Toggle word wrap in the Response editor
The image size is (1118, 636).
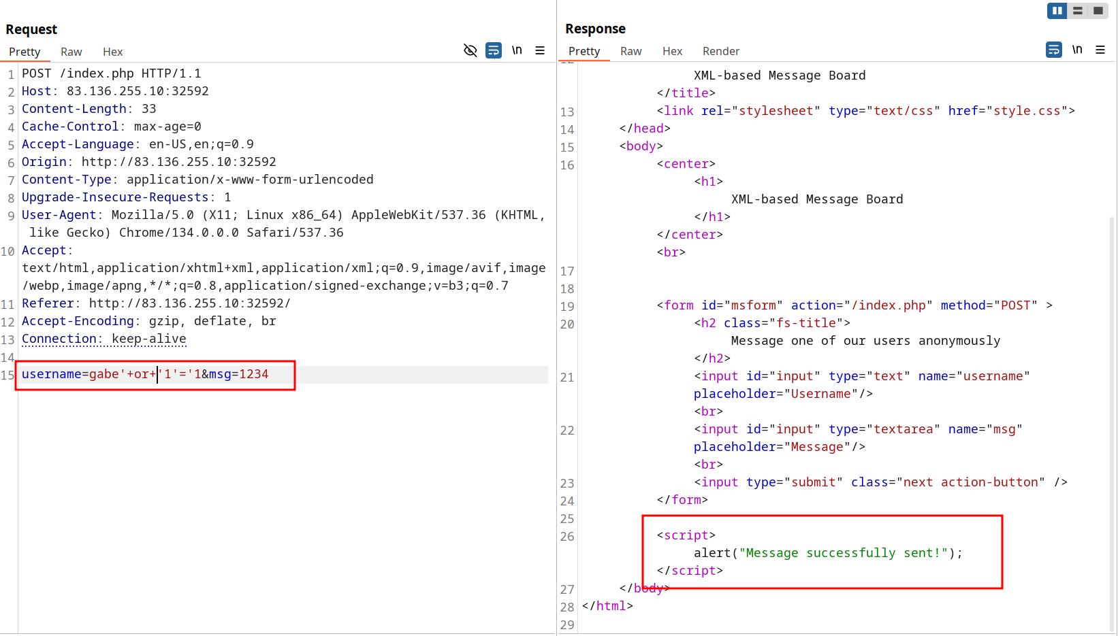(1053, 50)
